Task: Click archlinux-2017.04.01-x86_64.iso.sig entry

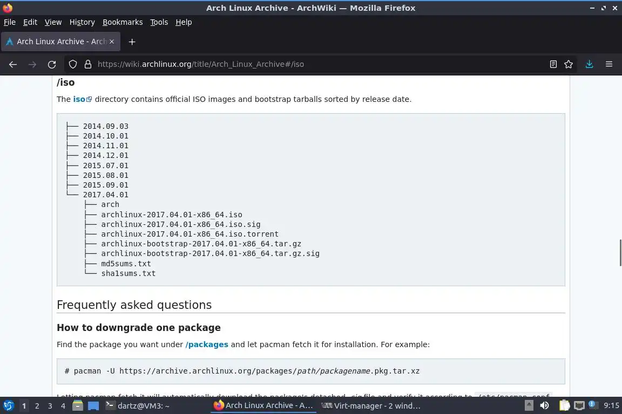Action: pyautogui.click(x=180, y=224)
